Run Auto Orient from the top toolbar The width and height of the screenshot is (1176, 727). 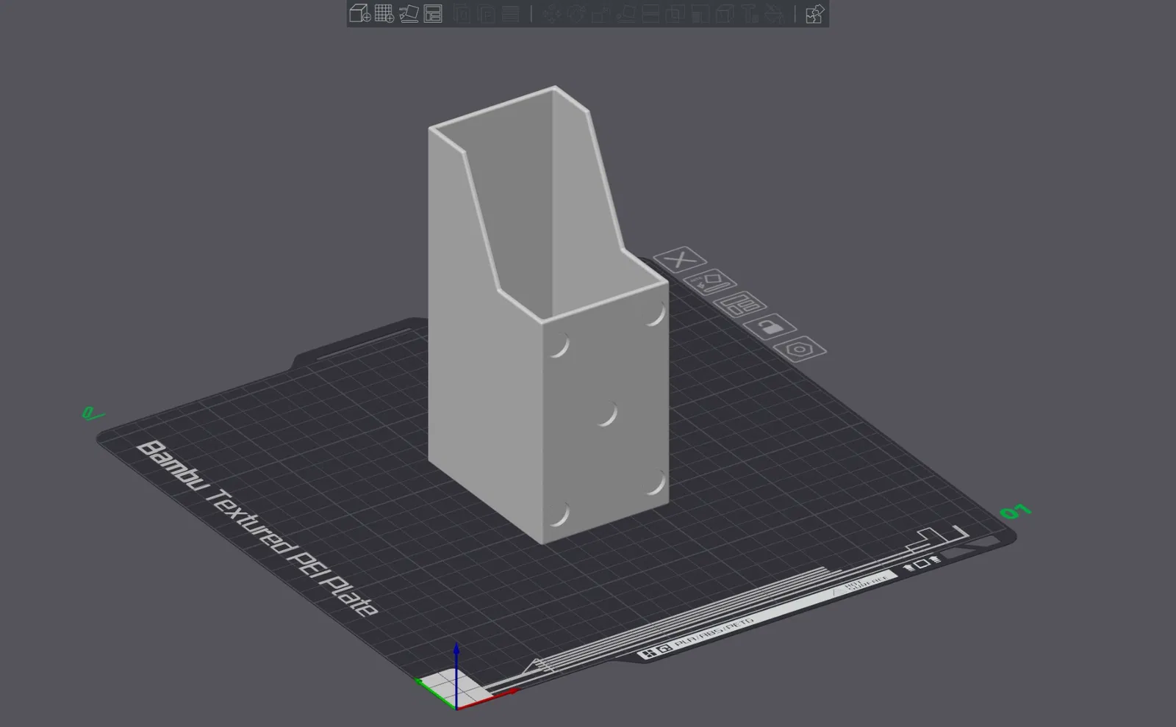point(409,14)
